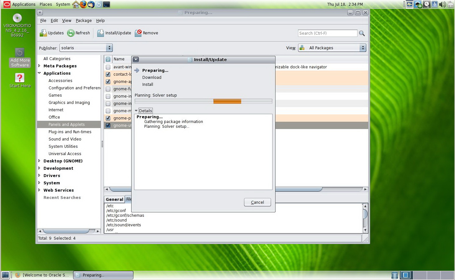Uncheck the gnome-ut package checkbox
This screenshot has width=455, height=280.
pyautogui.click(x=108, y=126)
